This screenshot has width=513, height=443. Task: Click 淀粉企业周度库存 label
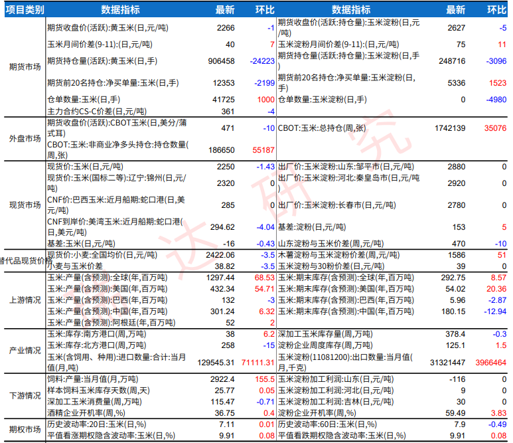[325, 345]
